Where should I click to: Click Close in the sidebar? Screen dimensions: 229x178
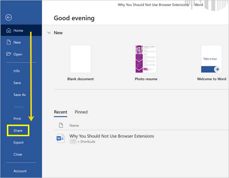[x=18, y=154]
